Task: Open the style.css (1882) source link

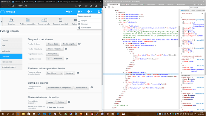Action: coord(199,20)
